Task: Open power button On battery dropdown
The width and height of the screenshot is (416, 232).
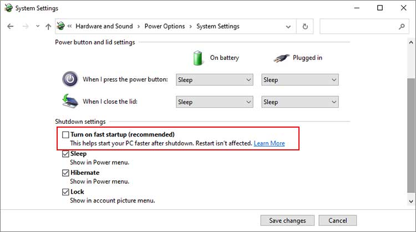Action: (215, 80)
